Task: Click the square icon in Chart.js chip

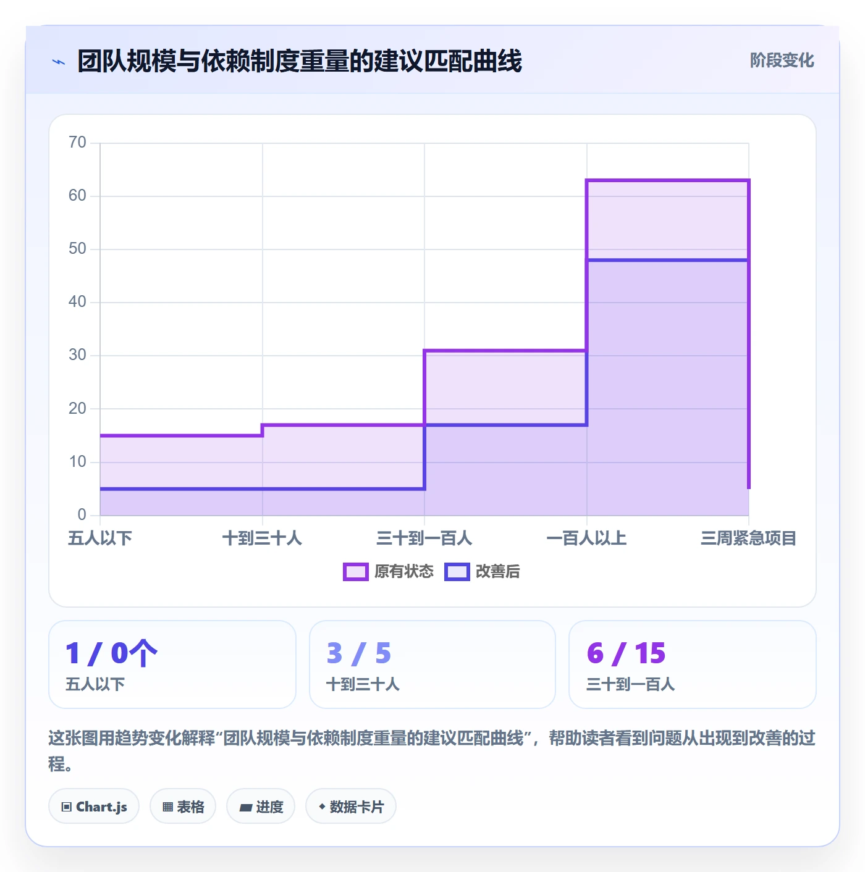Action: [67, 807]
